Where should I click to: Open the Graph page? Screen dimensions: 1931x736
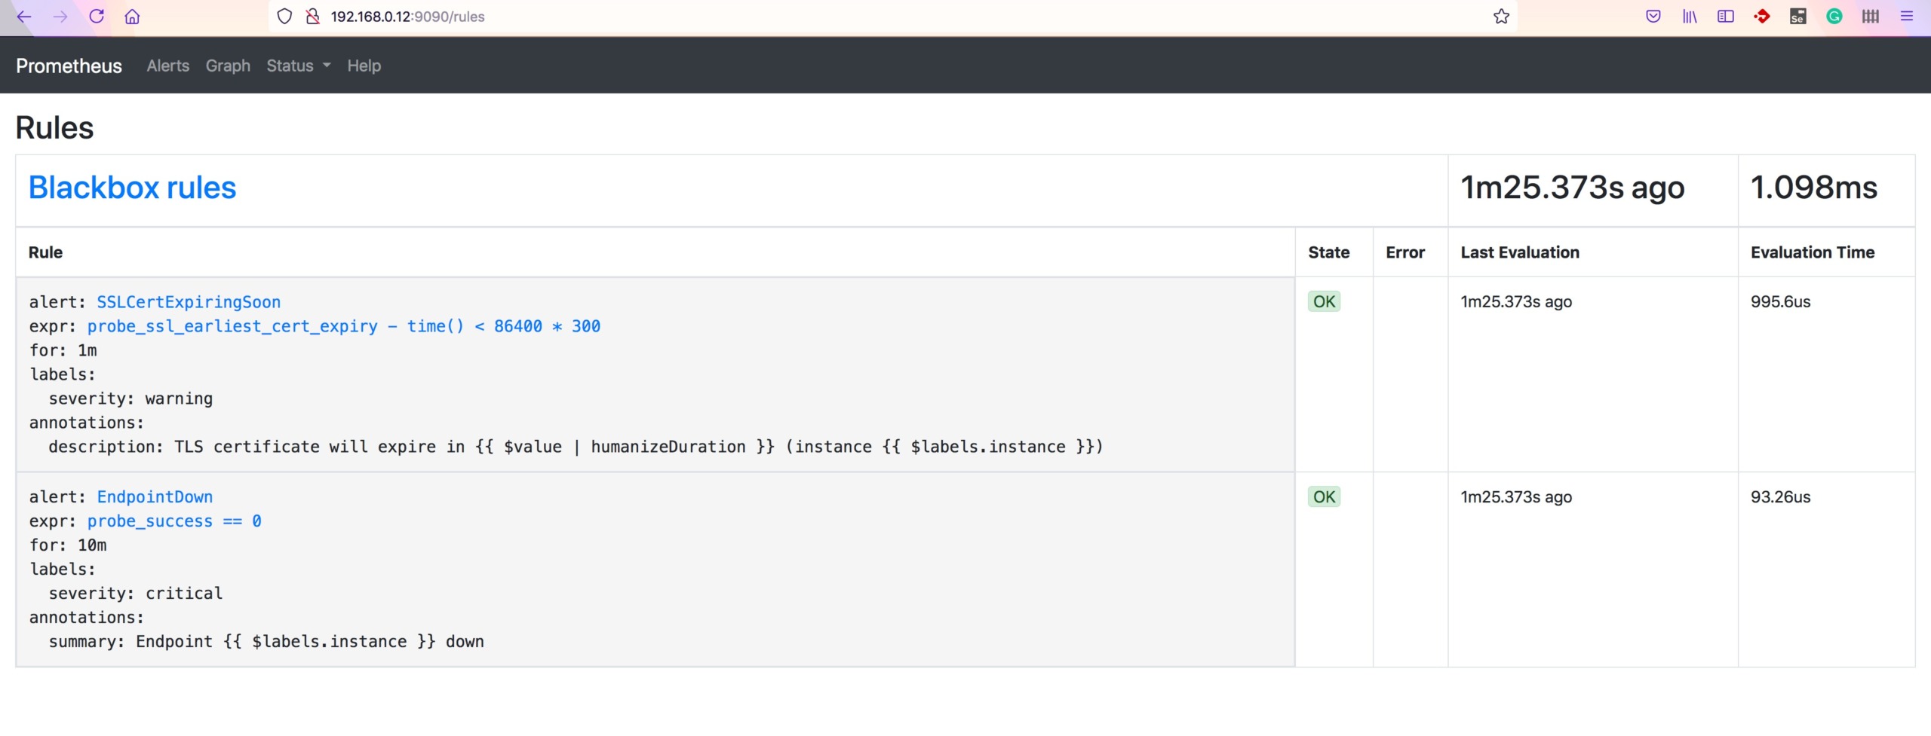coord(228,66)
